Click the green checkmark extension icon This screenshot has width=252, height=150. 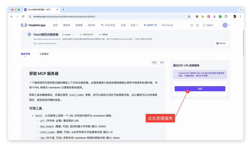coord(220,16)
